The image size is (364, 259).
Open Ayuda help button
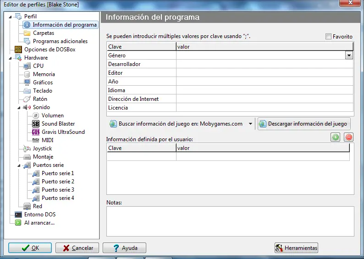(x=124, y=248)
